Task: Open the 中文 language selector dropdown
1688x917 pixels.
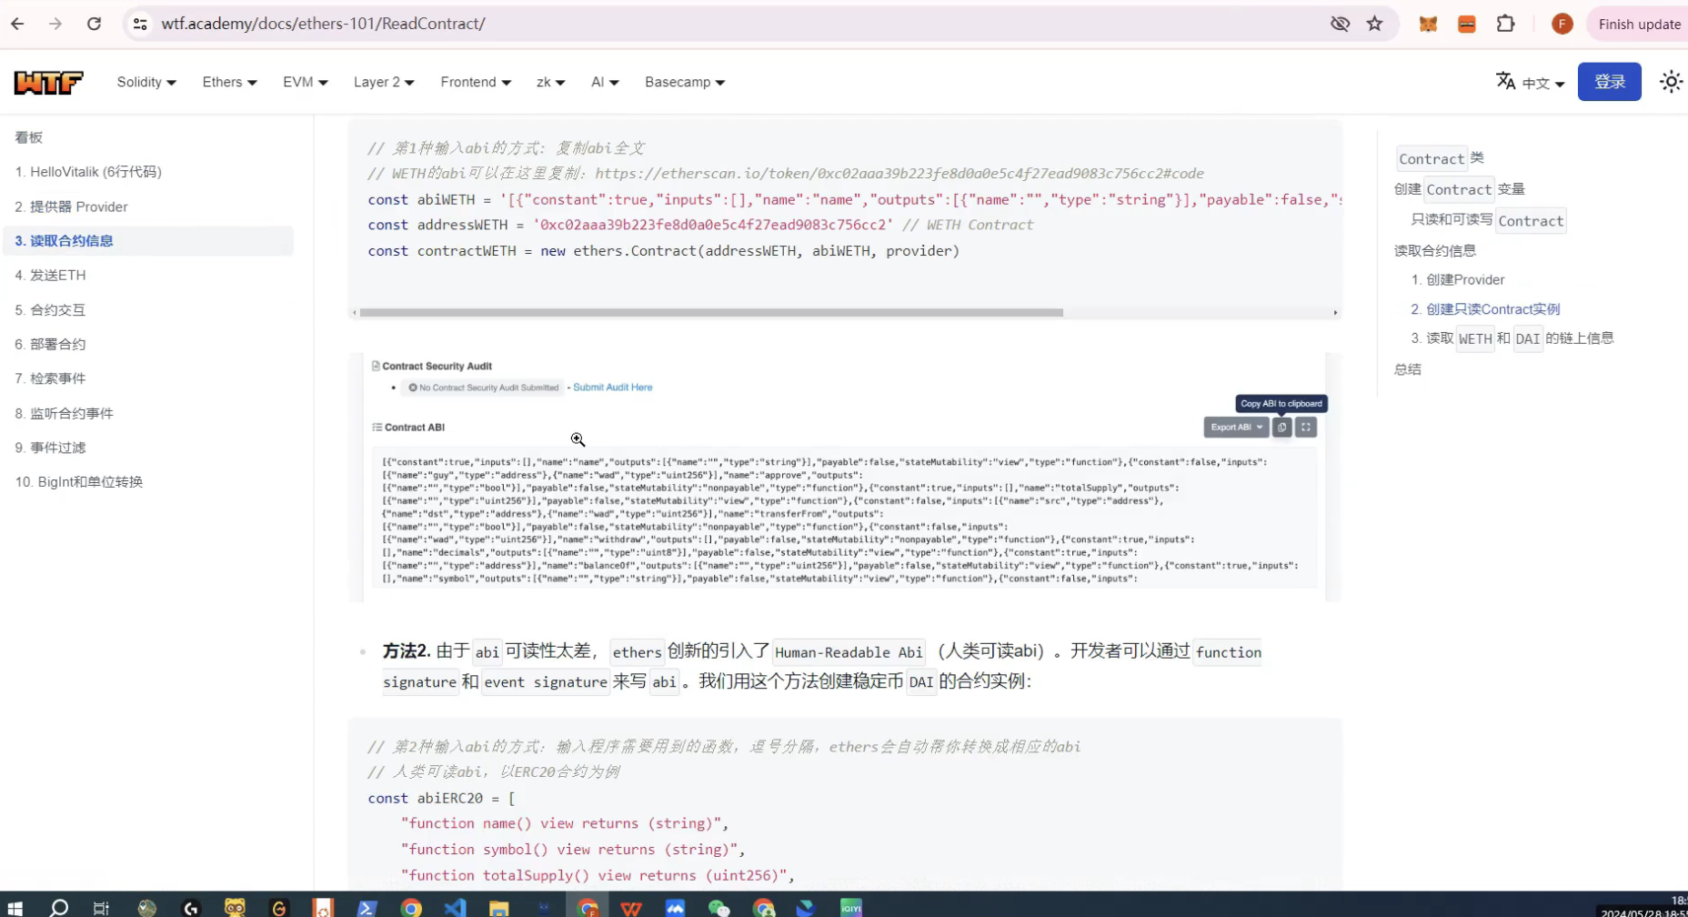Action: 1531,83
